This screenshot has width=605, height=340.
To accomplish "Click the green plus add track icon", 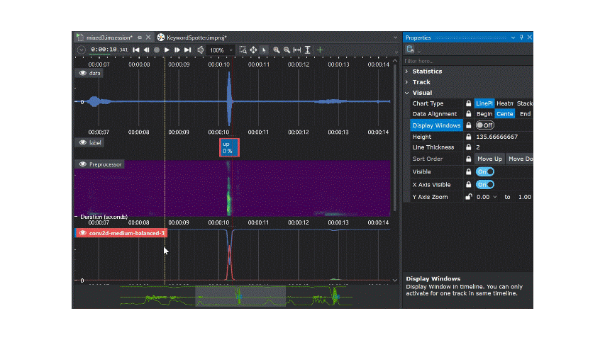I will [320, 50].
